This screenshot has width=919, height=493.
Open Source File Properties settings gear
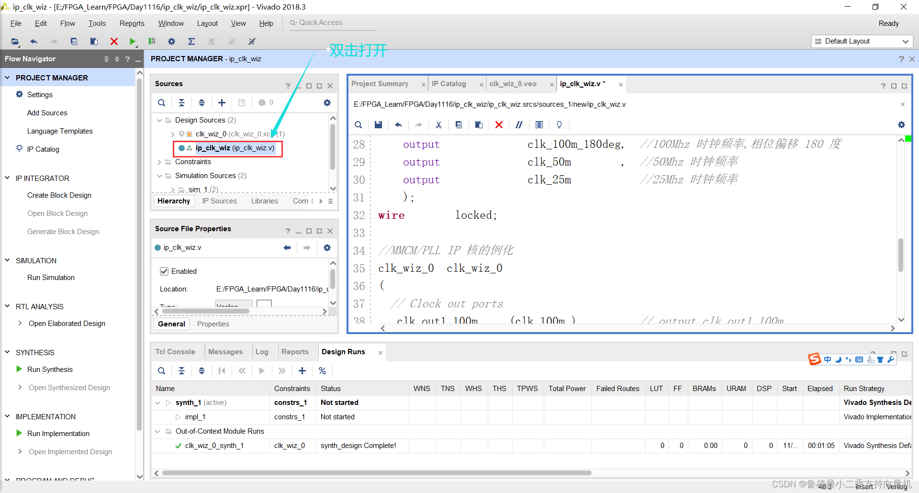pyautogui.click(x=327, y=247)
